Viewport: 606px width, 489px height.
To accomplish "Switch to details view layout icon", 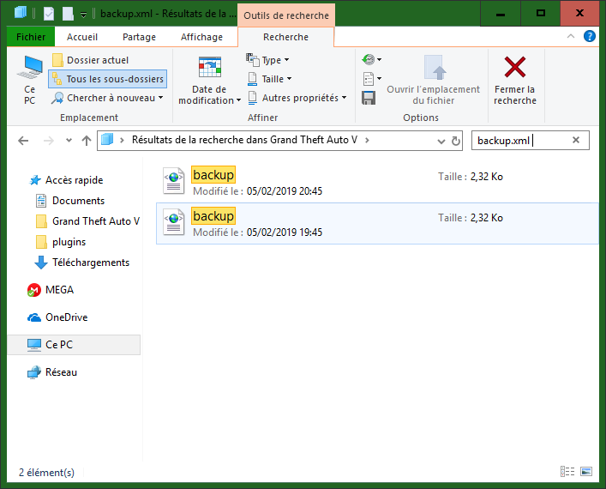I will [567, 471].
